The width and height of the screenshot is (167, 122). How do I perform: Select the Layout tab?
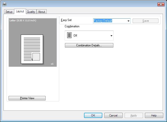click(20, 11)
